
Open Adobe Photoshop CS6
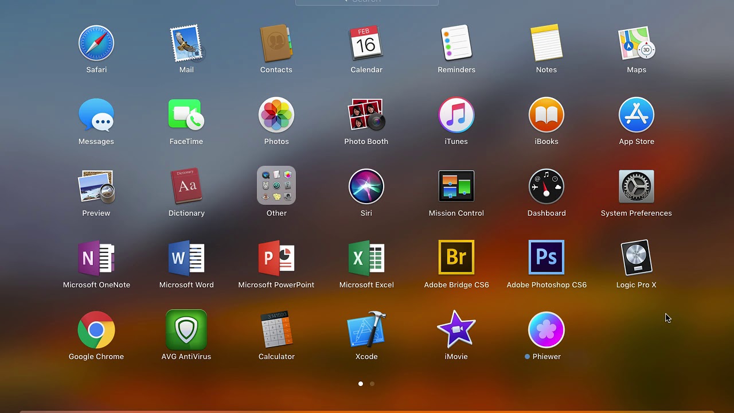point(546,258)
